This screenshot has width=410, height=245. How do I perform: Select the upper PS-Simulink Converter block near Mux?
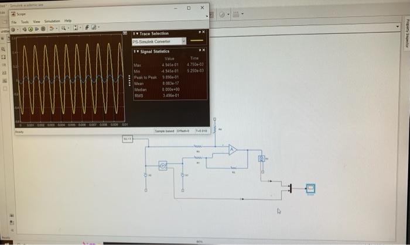(x=270, y=181)
